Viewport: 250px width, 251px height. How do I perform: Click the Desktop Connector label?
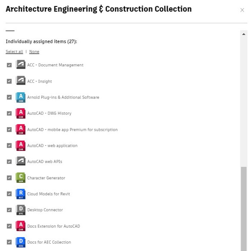[x=45, y=210]
